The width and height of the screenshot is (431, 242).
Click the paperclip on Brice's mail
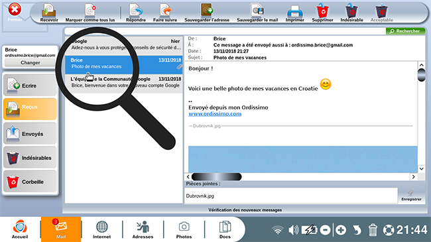[179, 66]
